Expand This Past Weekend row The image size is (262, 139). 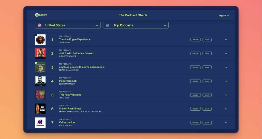(x=226, y=95)
